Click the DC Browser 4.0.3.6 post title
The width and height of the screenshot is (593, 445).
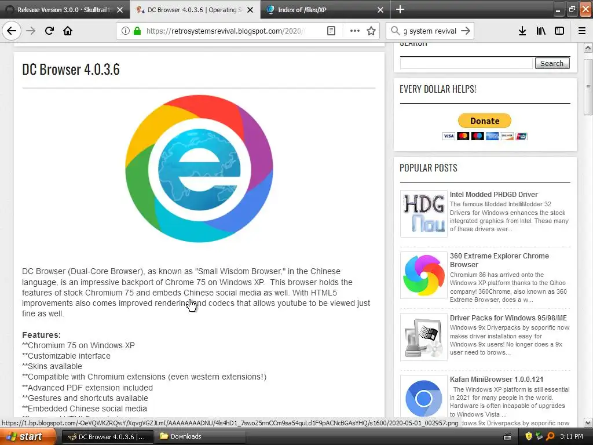[71, 70]
